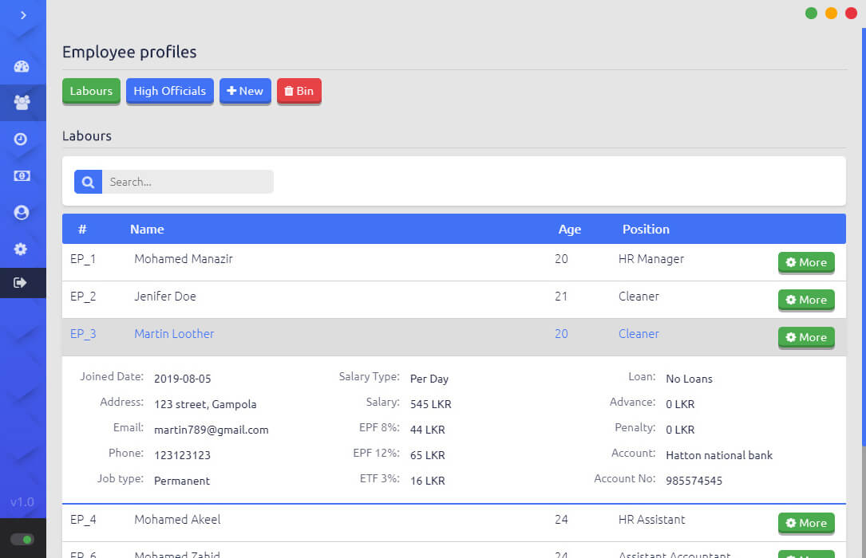Click the New employee button
The width and height of the screenshot is (866, 558).
(x=245, y=91)
